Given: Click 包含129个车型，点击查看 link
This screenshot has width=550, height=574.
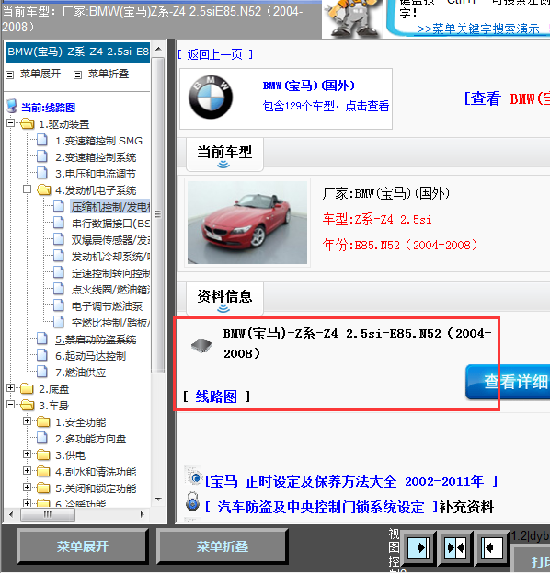Looking at the screenshot, I should tap(326, 106).
